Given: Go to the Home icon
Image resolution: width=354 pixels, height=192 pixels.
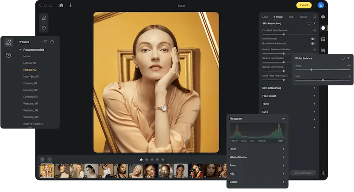Looking at the screenshot, I should click(x=61, y=5).
